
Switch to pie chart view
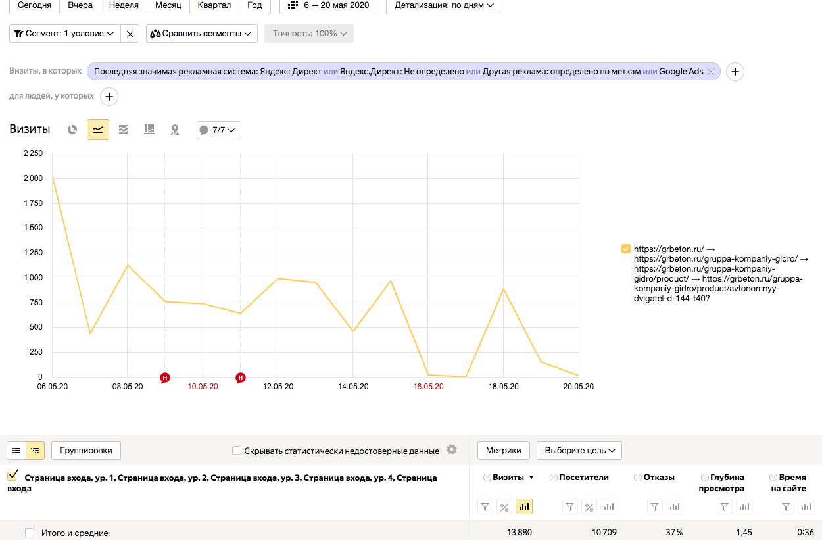point(72,130)
